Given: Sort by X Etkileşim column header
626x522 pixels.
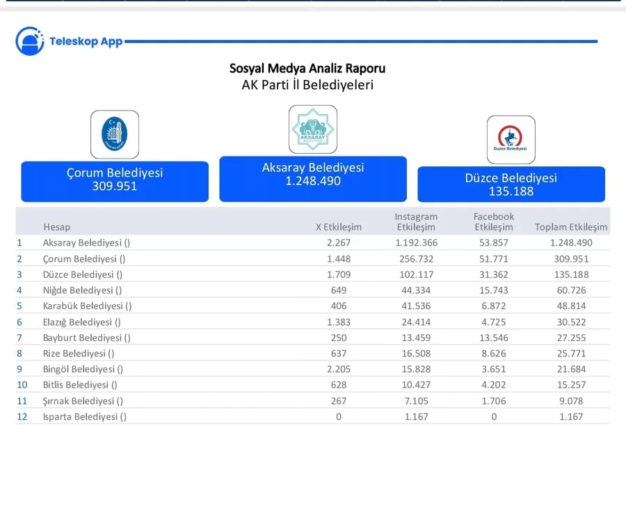Looking at the screenshot, I should [x=339, y=227].
